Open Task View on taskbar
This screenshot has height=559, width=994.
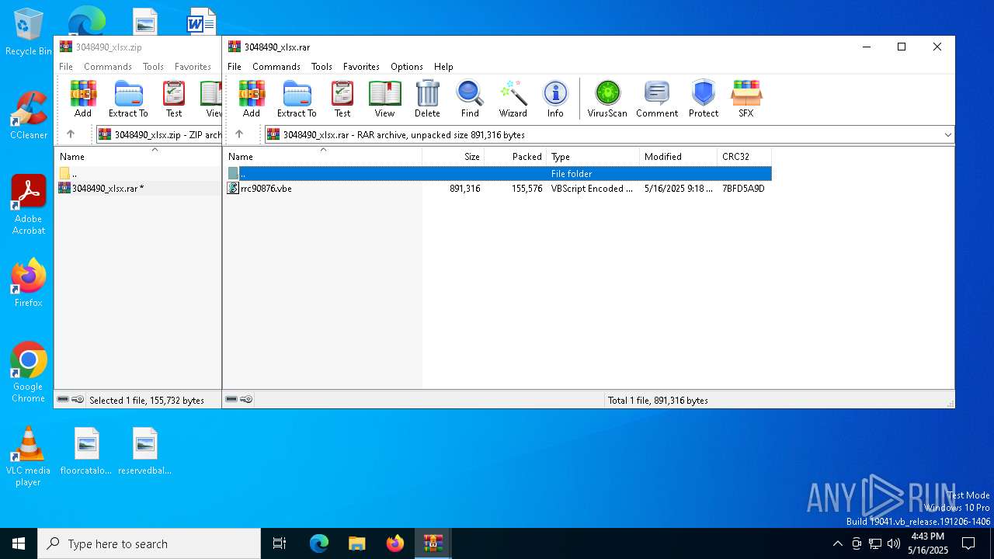tap(280, 543)
